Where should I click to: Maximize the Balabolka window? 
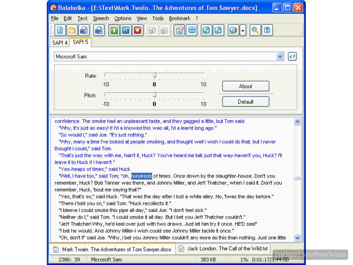288,8
